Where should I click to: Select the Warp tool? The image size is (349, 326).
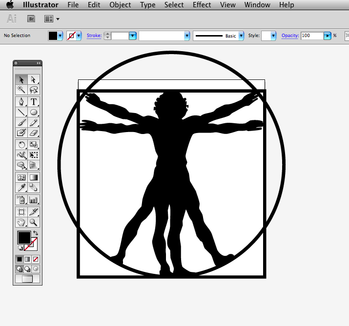point(21,155)
